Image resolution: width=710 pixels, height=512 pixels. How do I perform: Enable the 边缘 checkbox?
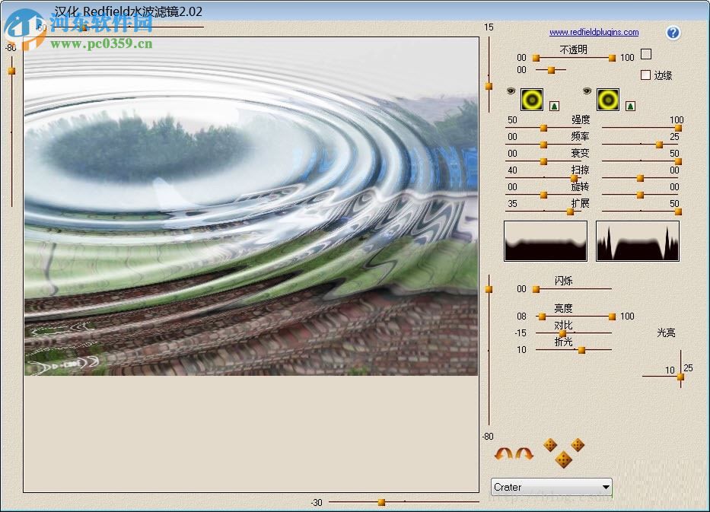pyautogui.click(x=645, y=75)
